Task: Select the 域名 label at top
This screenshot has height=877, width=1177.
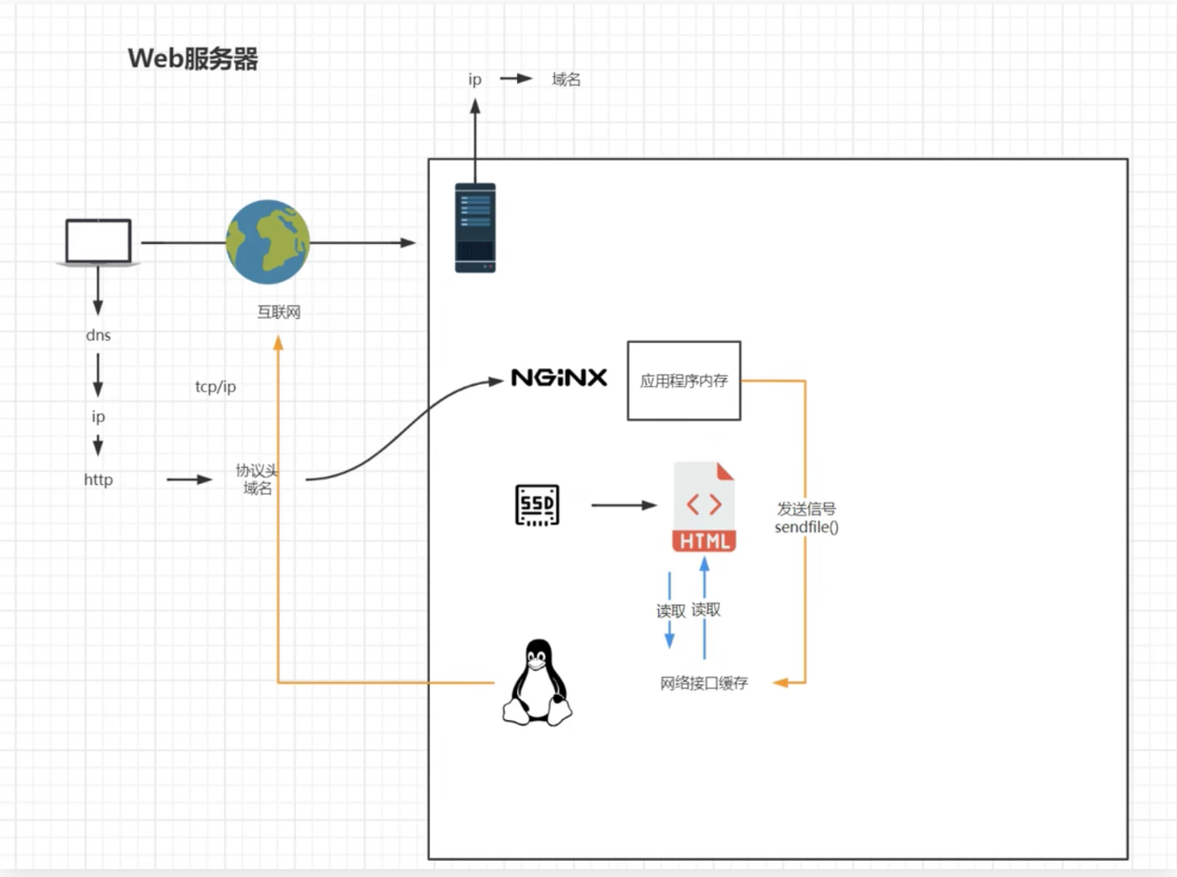Action: [x=566, y=79]
